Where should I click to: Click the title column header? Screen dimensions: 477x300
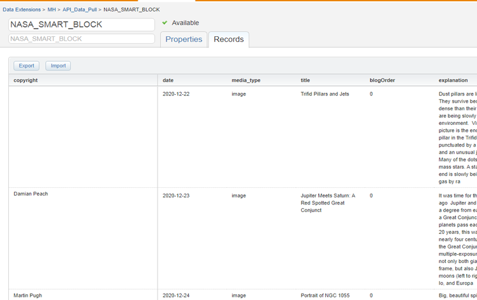click(305, 80)
